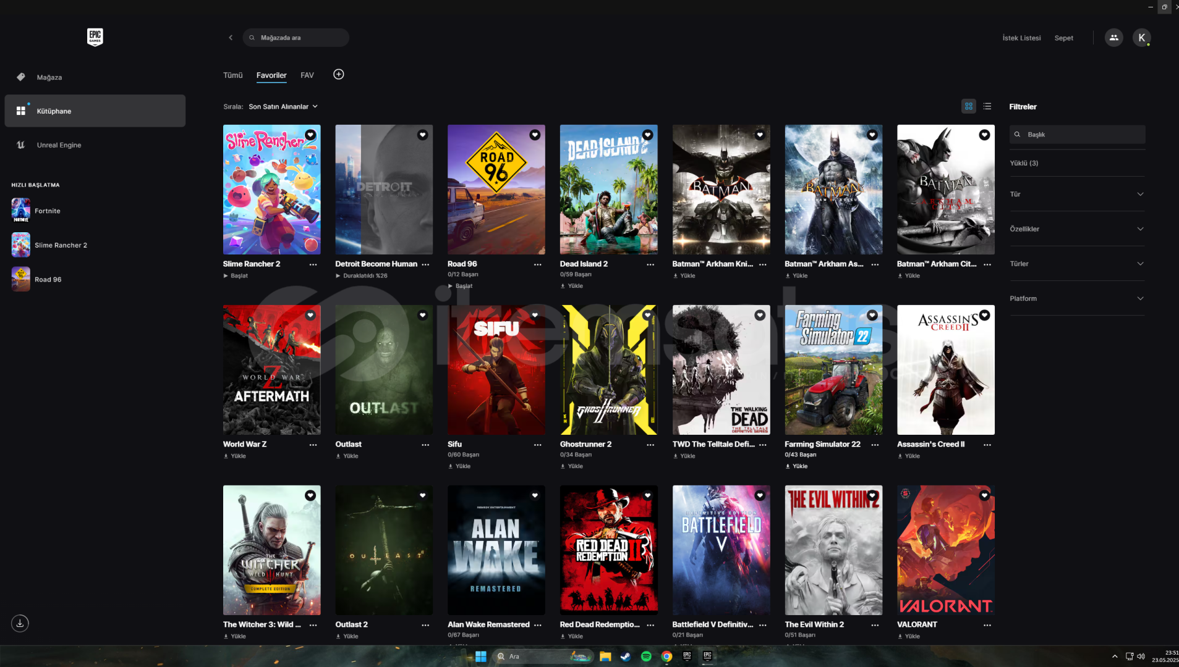Screen dimensions: 1179x667
Task: Unfavorite Slime Rancher 2 via heart
Action: pos(310,135)
